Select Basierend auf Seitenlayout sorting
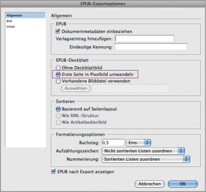The height and width of the screenshot is (192, 206). (58, 109)
